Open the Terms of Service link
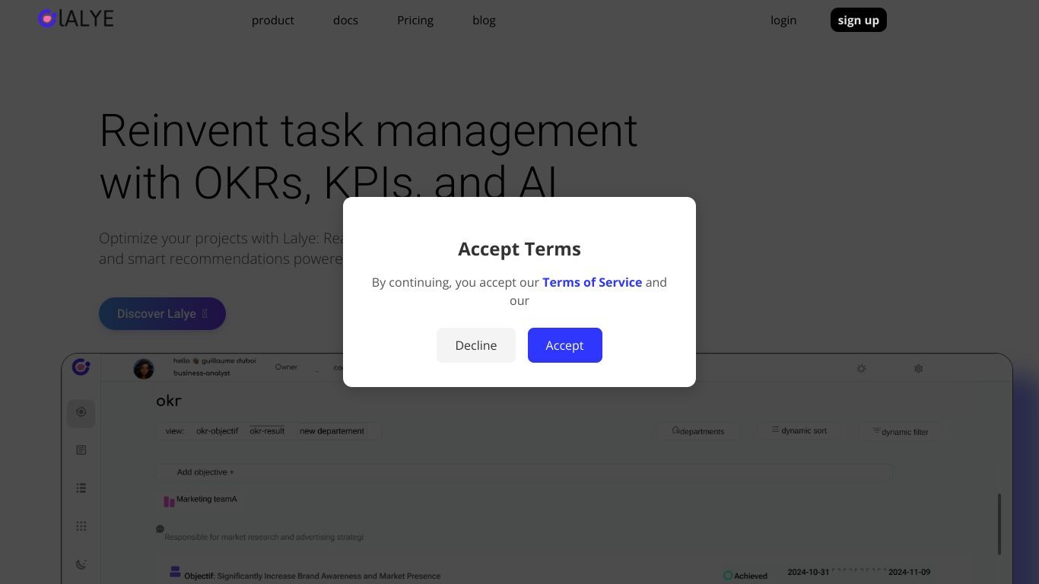This screenshot has width=1039, height=584. pyautogui.click(x=593, y=282)
